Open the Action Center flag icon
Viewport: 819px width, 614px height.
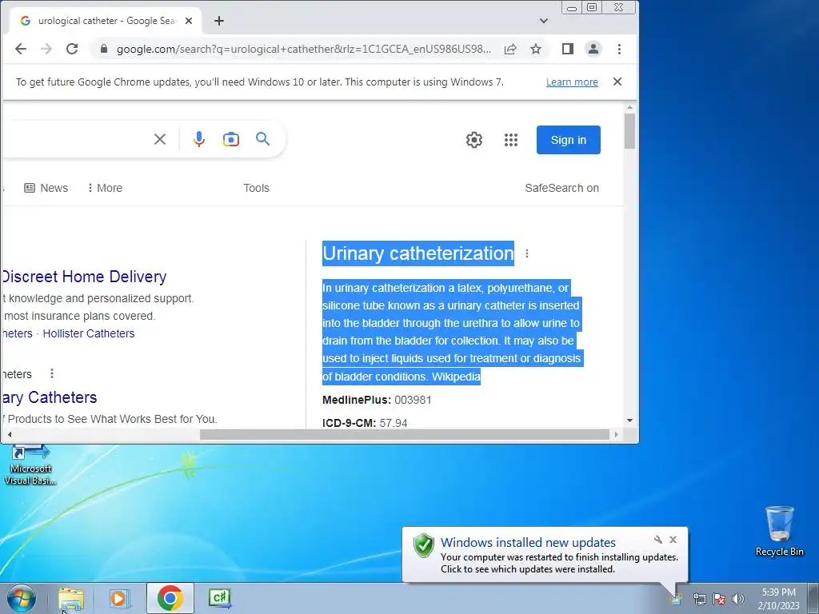719,599
